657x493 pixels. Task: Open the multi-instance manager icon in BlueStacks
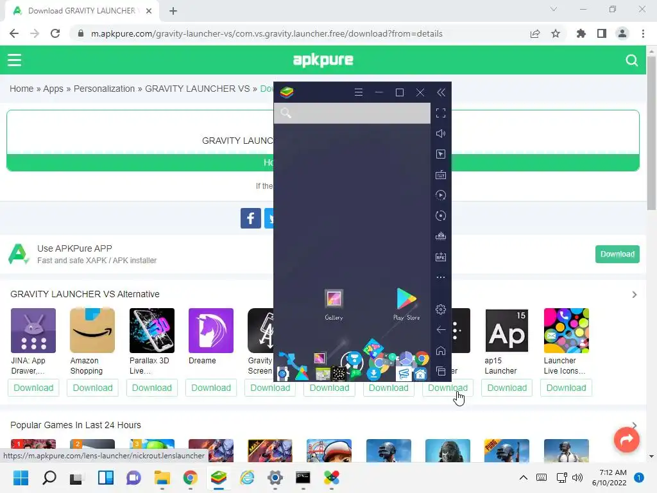pos(440,236)
